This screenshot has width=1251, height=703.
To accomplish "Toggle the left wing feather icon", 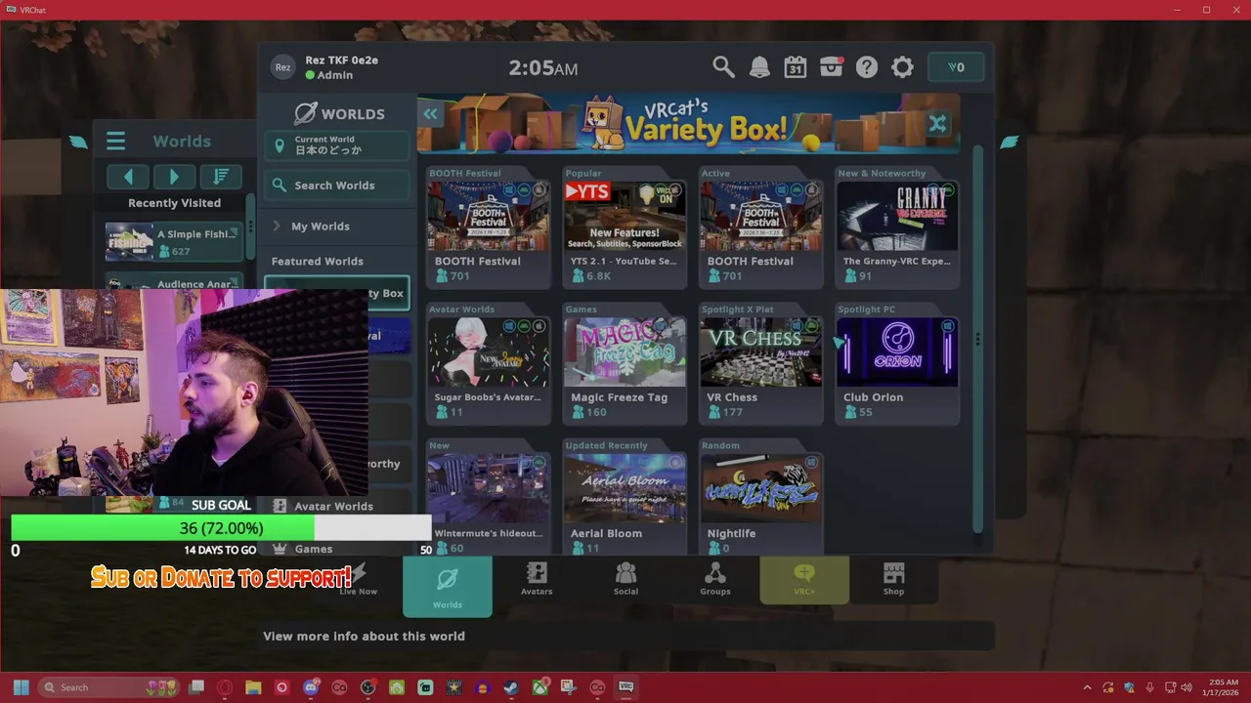I will (x=78, y=143).
